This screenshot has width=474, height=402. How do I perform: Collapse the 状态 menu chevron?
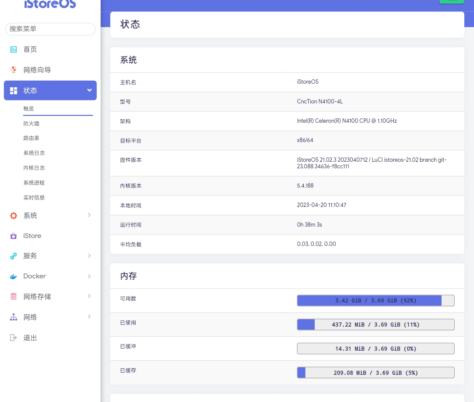pyautogui.click(x=90, y=90)
